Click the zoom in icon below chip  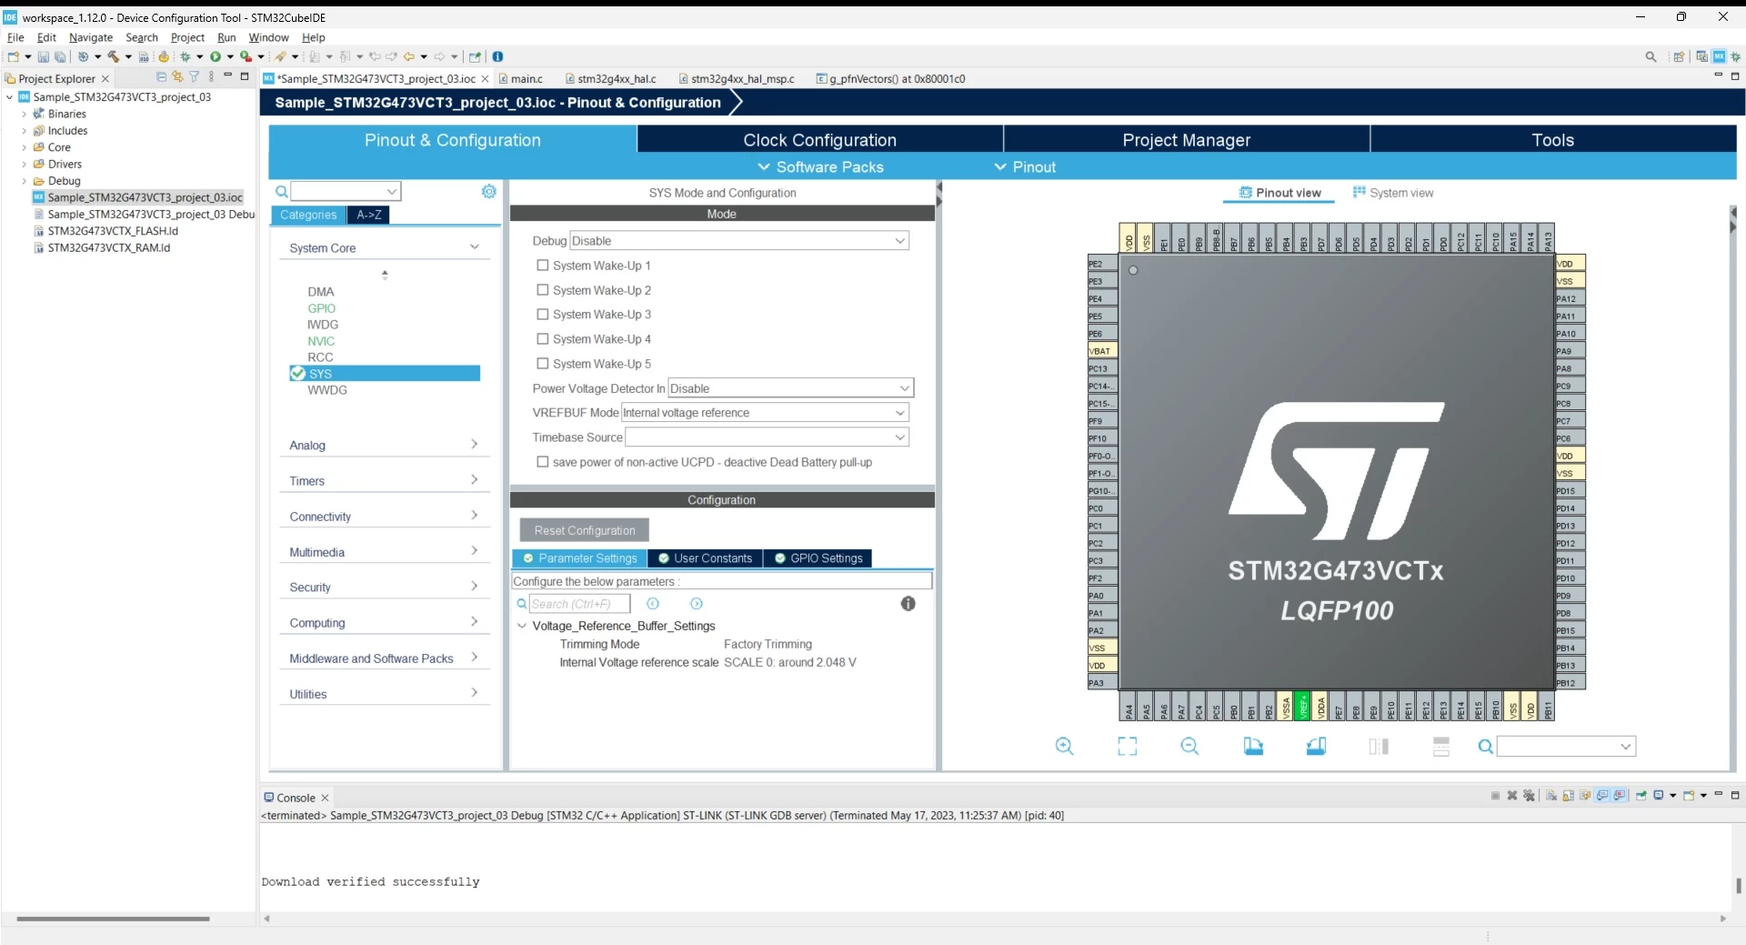[1064, 747]
